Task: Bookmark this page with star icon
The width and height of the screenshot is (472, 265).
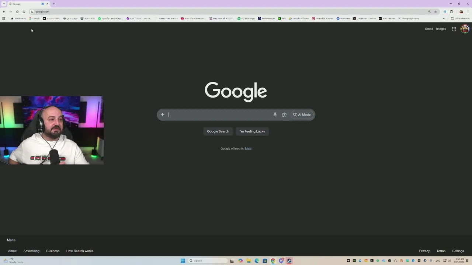Action: (435, 11)
